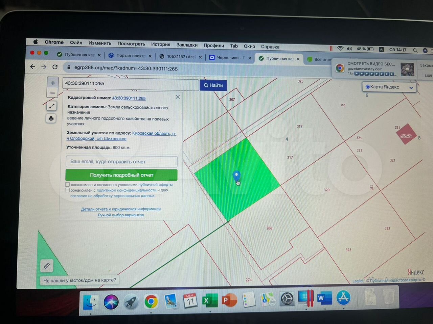Check the privacy policy consent box
Image resolution: width=433 pixels, height=324 pixels.
(x=67, y=190)
